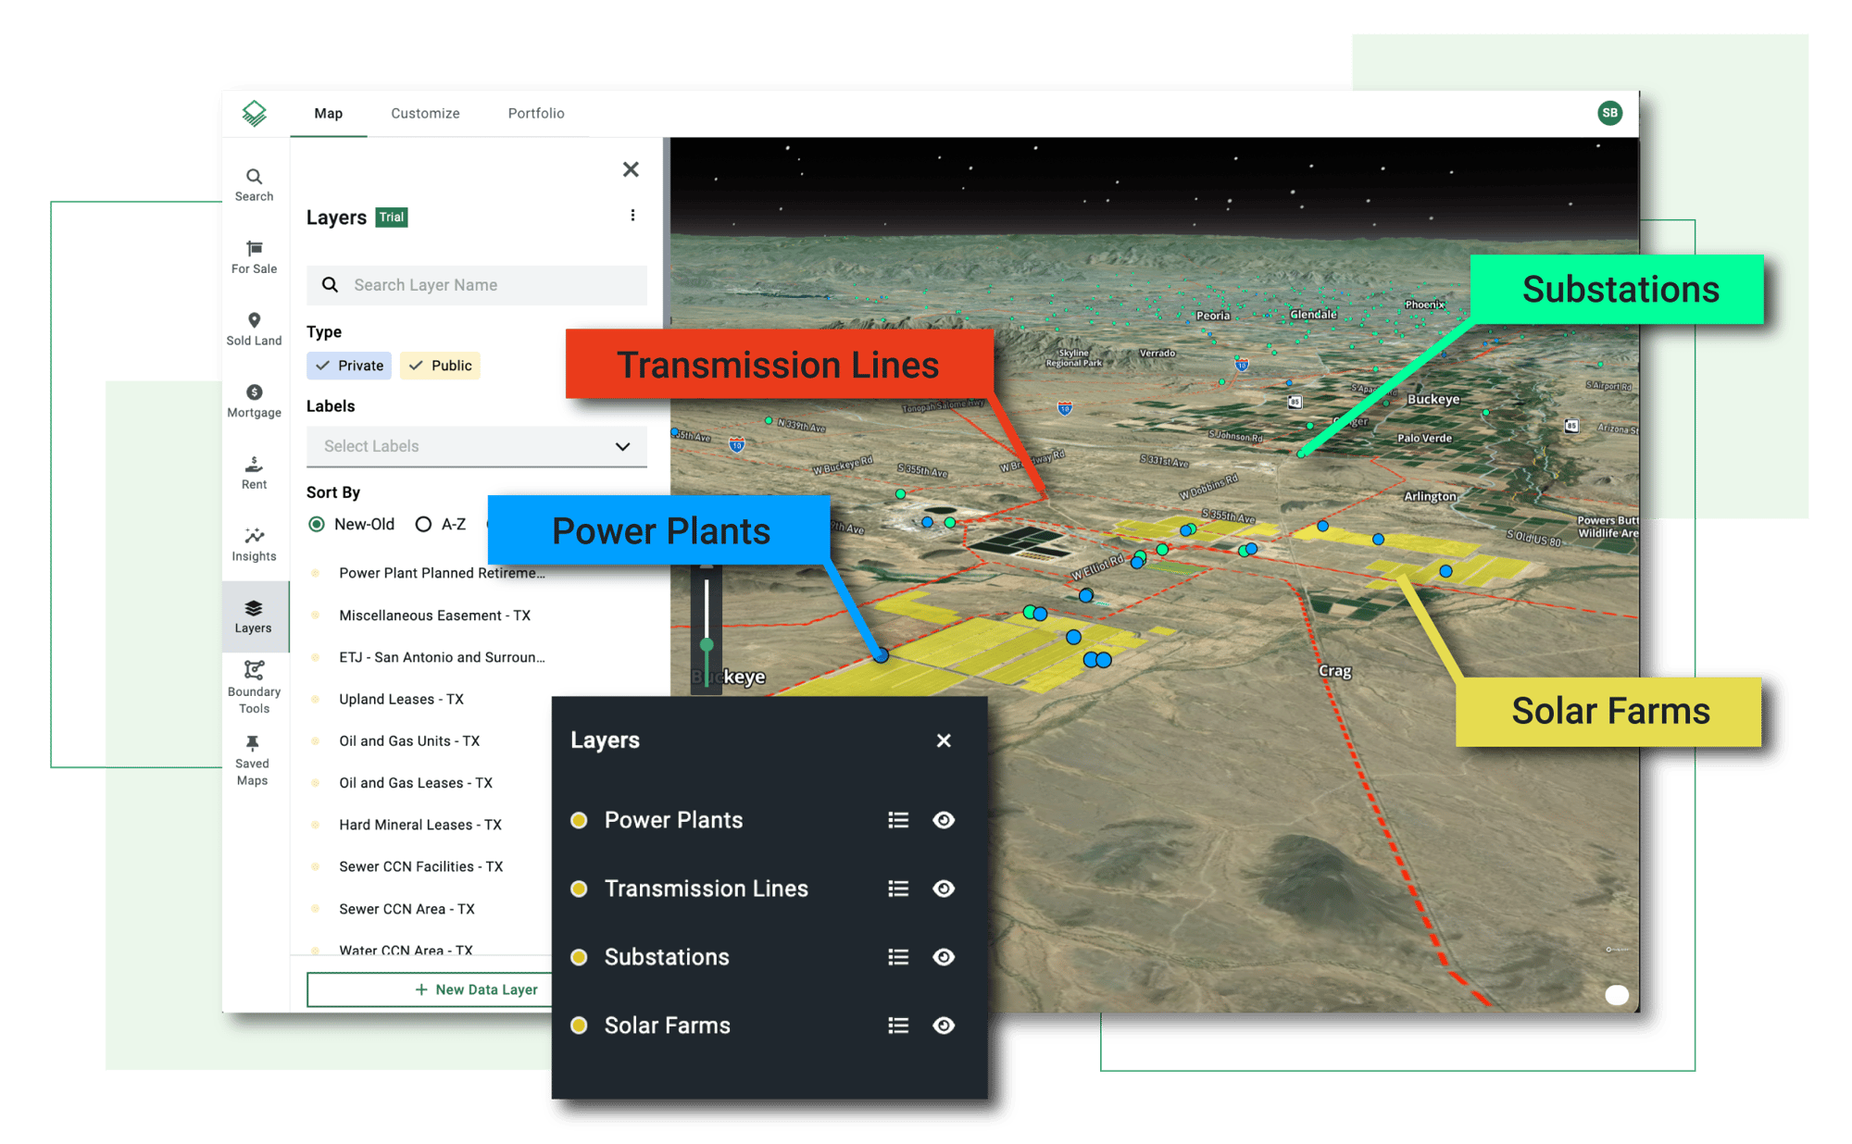Screen dimensions: 1852x1144
Task: Select Water CCN Area - TX layer
Action: (406, 950)
